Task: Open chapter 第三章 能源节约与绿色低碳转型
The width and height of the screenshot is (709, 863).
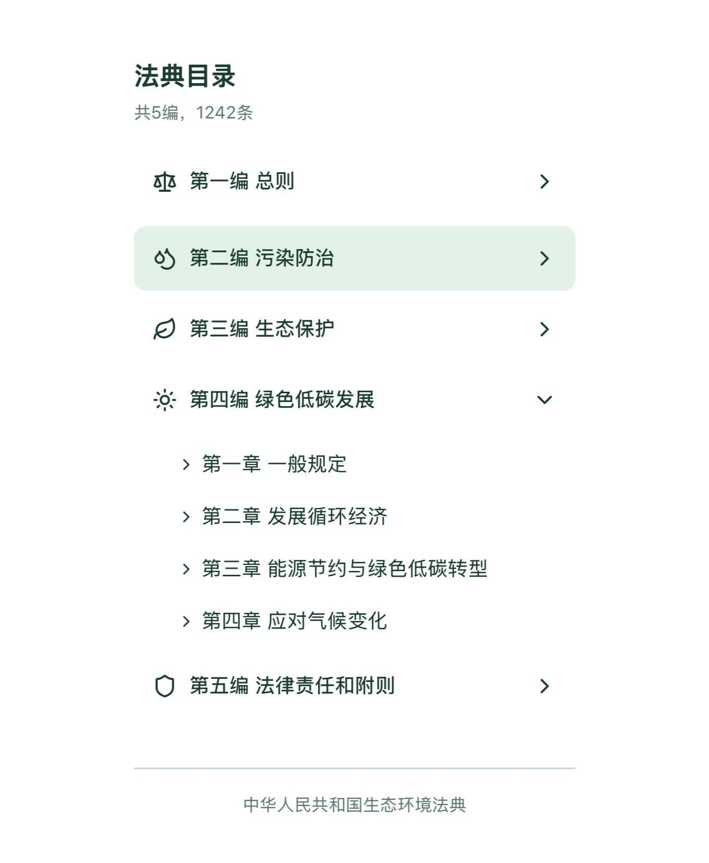Action: click(x=345, y=569)
